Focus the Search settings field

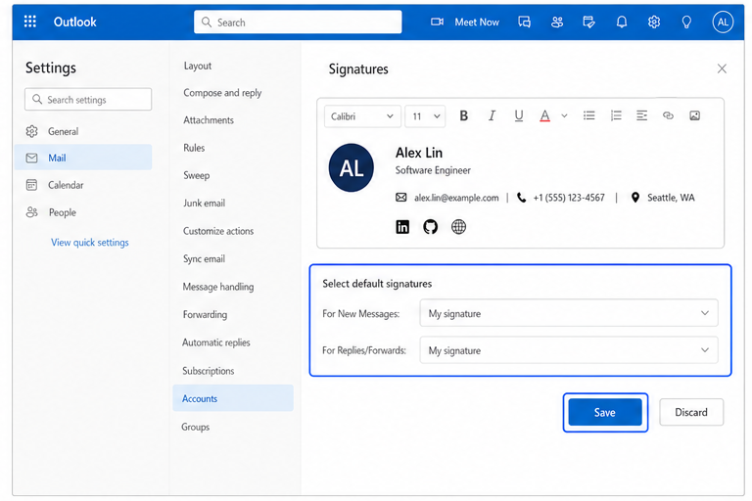[88, 99]
